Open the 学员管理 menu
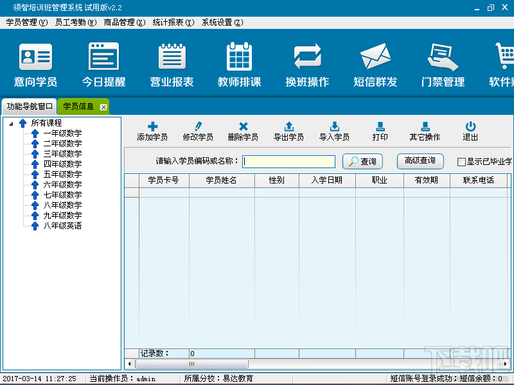The height and width of the screenshot is (385, 514). point(24,21)
